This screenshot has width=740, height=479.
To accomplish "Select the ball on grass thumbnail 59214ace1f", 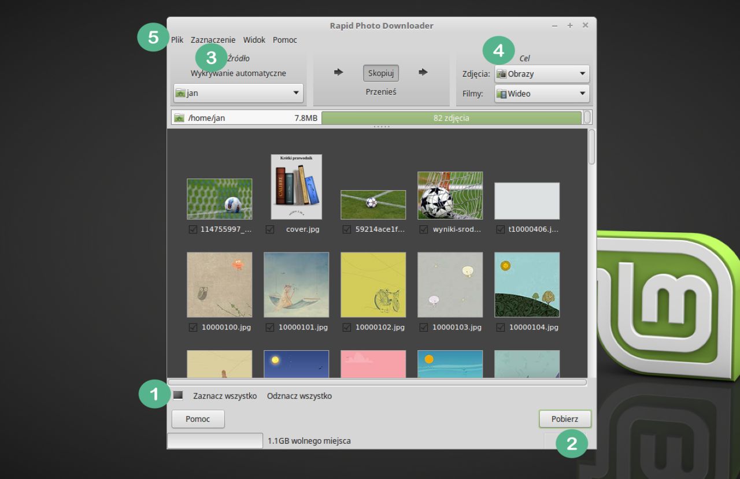I will [373, 205].
